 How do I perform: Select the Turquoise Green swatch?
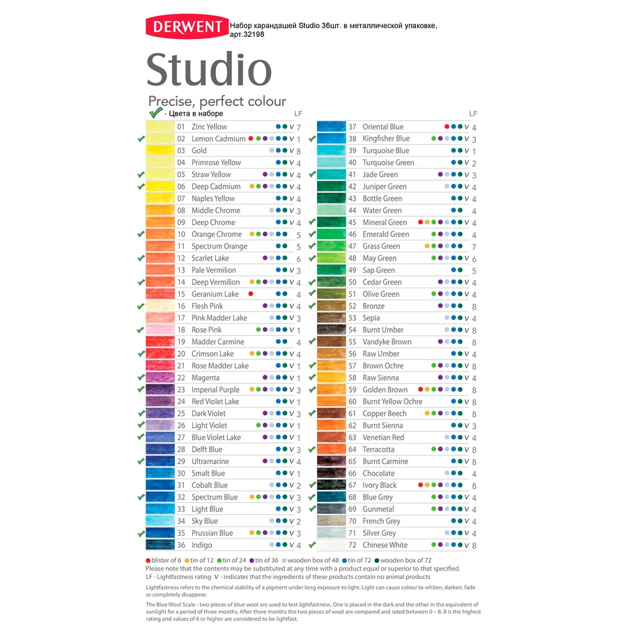pos(331,162)
